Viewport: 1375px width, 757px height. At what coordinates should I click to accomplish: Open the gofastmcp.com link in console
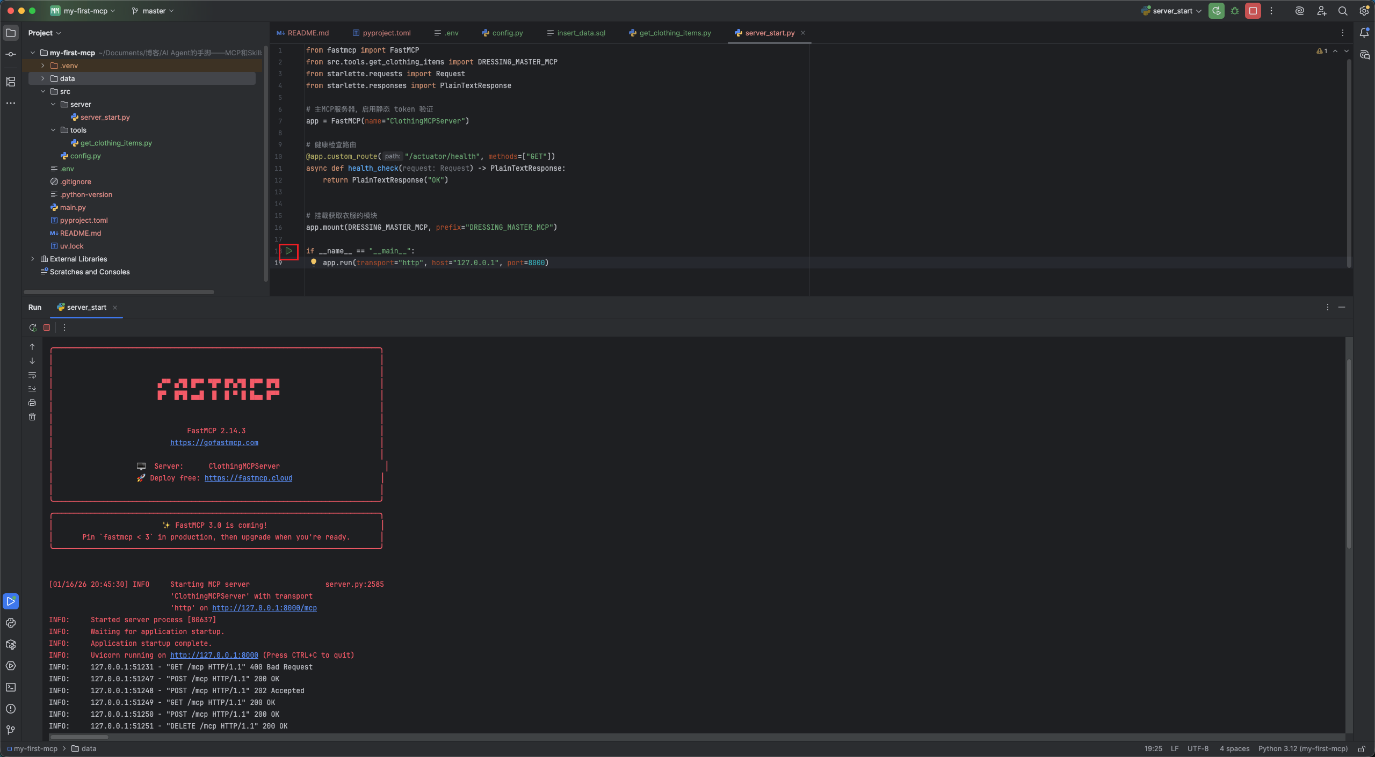click(214, 442)
